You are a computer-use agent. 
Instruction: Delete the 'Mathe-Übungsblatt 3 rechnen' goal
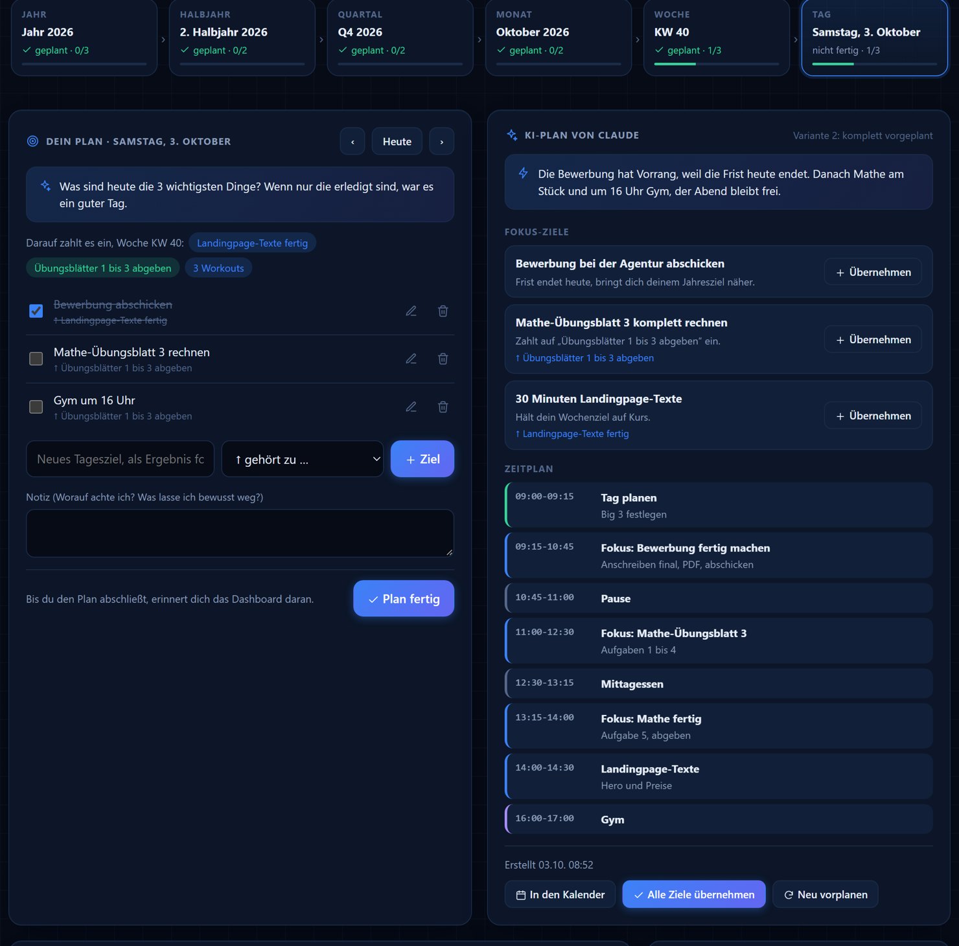click(x=443, y=359)
